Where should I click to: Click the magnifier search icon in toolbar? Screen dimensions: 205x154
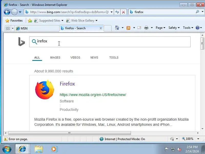[x=197, y=12]
